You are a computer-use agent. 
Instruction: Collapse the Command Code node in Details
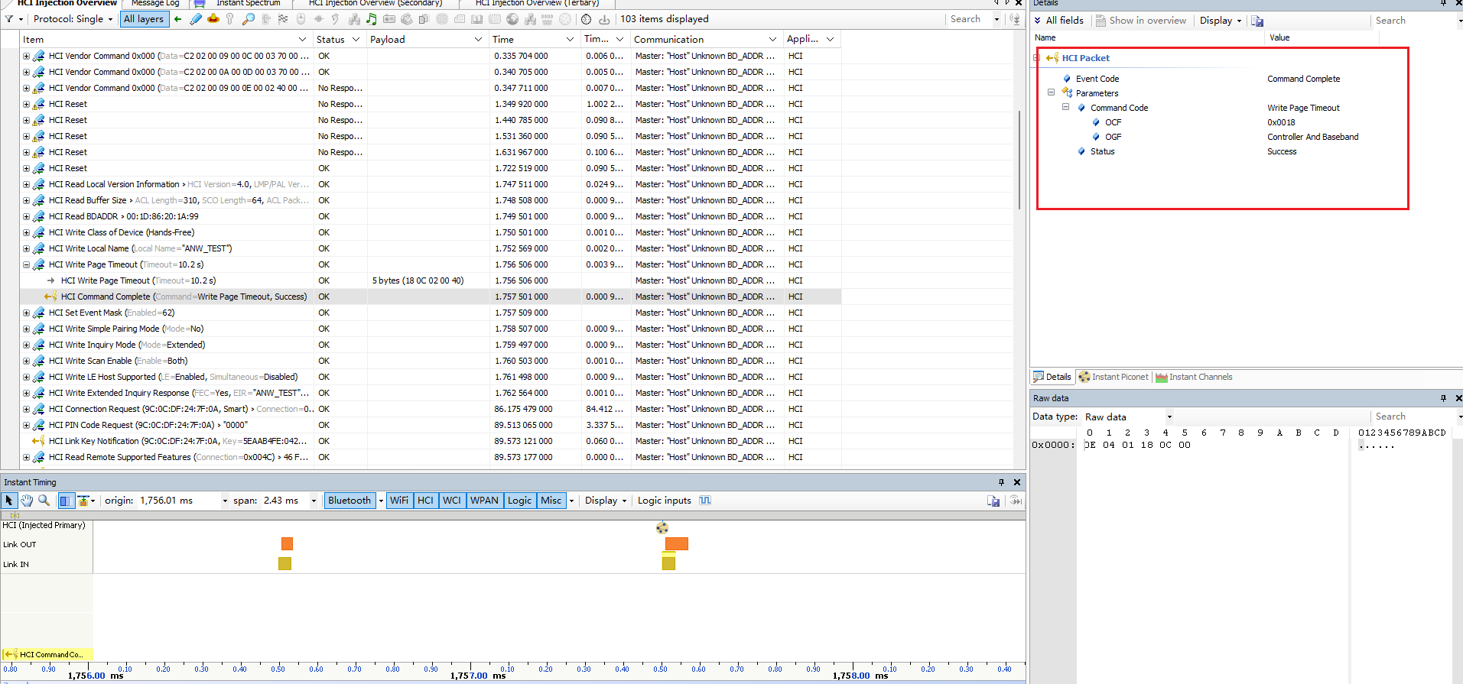[x=1065, y=107]
